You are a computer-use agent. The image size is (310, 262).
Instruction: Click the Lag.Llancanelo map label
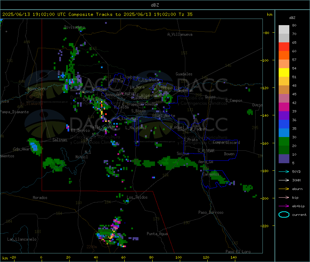pos(22,239)
